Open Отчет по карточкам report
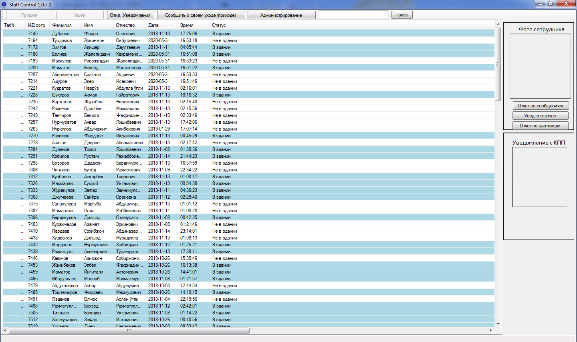Viewport: 577px width, 342px height. [x=540, y=126]
